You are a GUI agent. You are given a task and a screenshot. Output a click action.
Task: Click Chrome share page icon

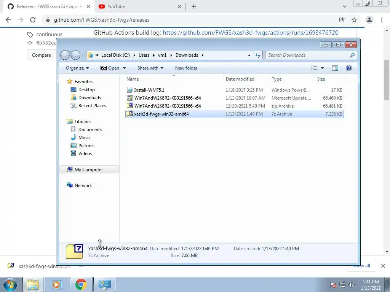[x=342, y=20]
